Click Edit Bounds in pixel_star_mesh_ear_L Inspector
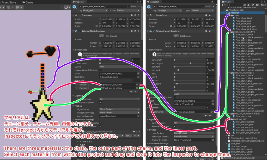The width and height of the screenshot is (267, 160). (x=102, y=36)
